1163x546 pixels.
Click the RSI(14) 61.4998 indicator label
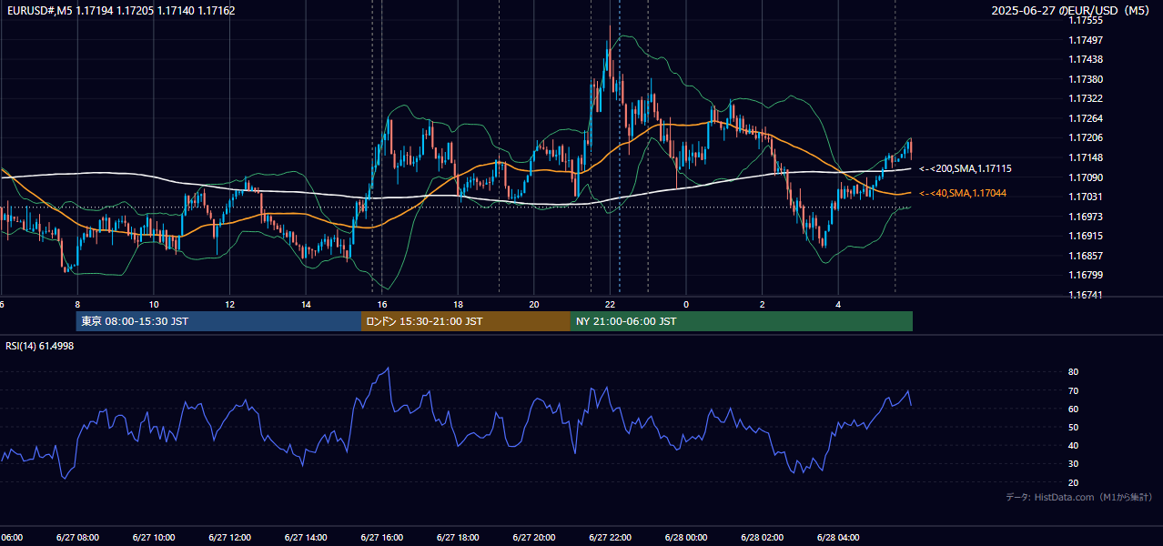click(40, 346)
